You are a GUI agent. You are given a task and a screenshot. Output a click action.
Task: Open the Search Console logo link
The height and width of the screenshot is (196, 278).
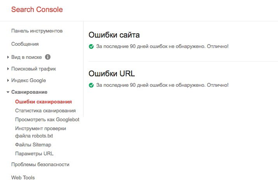tap(37, 9)
